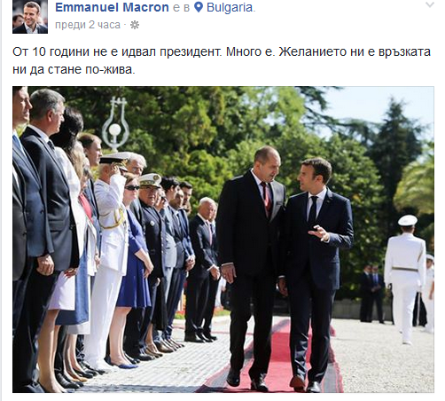Screen dimensions: 445x401
Task: Click the 'преди 2 часа' timestamp
Action: tap(88, 25)
